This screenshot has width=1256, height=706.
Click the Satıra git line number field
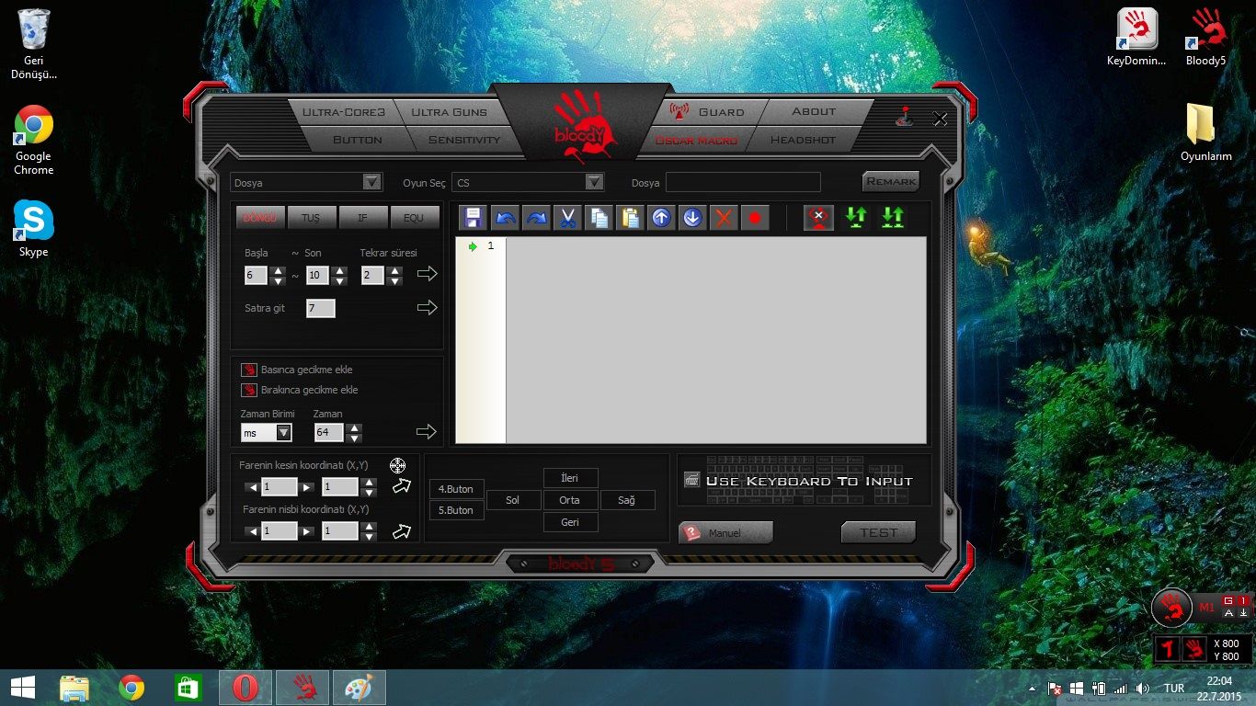320,308
